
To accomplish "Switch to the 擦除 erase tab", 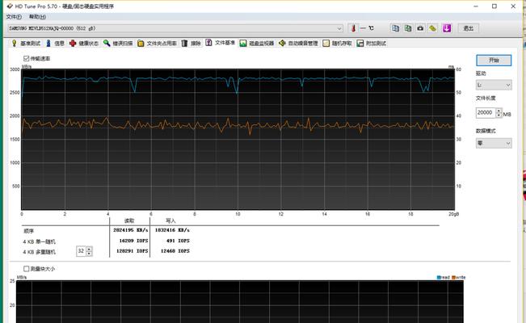I will coord(191,44).
